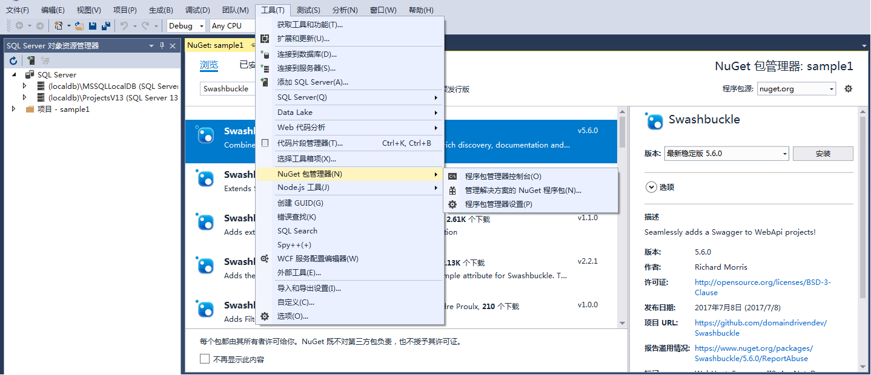Click the 添加 SQL Server menu icon
The image size is (871, 375).
click(265, 82)
